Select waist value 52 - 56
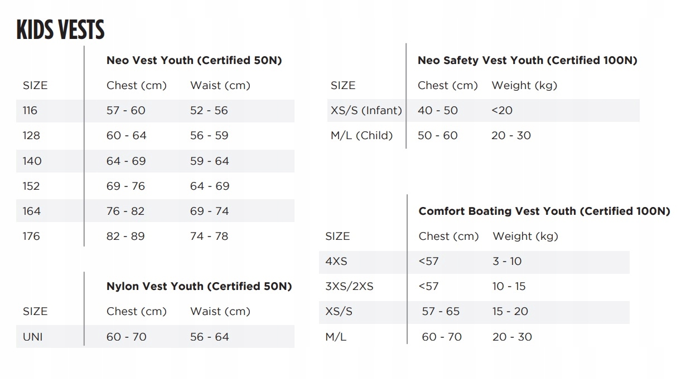This screenshot has width=681, height=379. click(209, 110)
